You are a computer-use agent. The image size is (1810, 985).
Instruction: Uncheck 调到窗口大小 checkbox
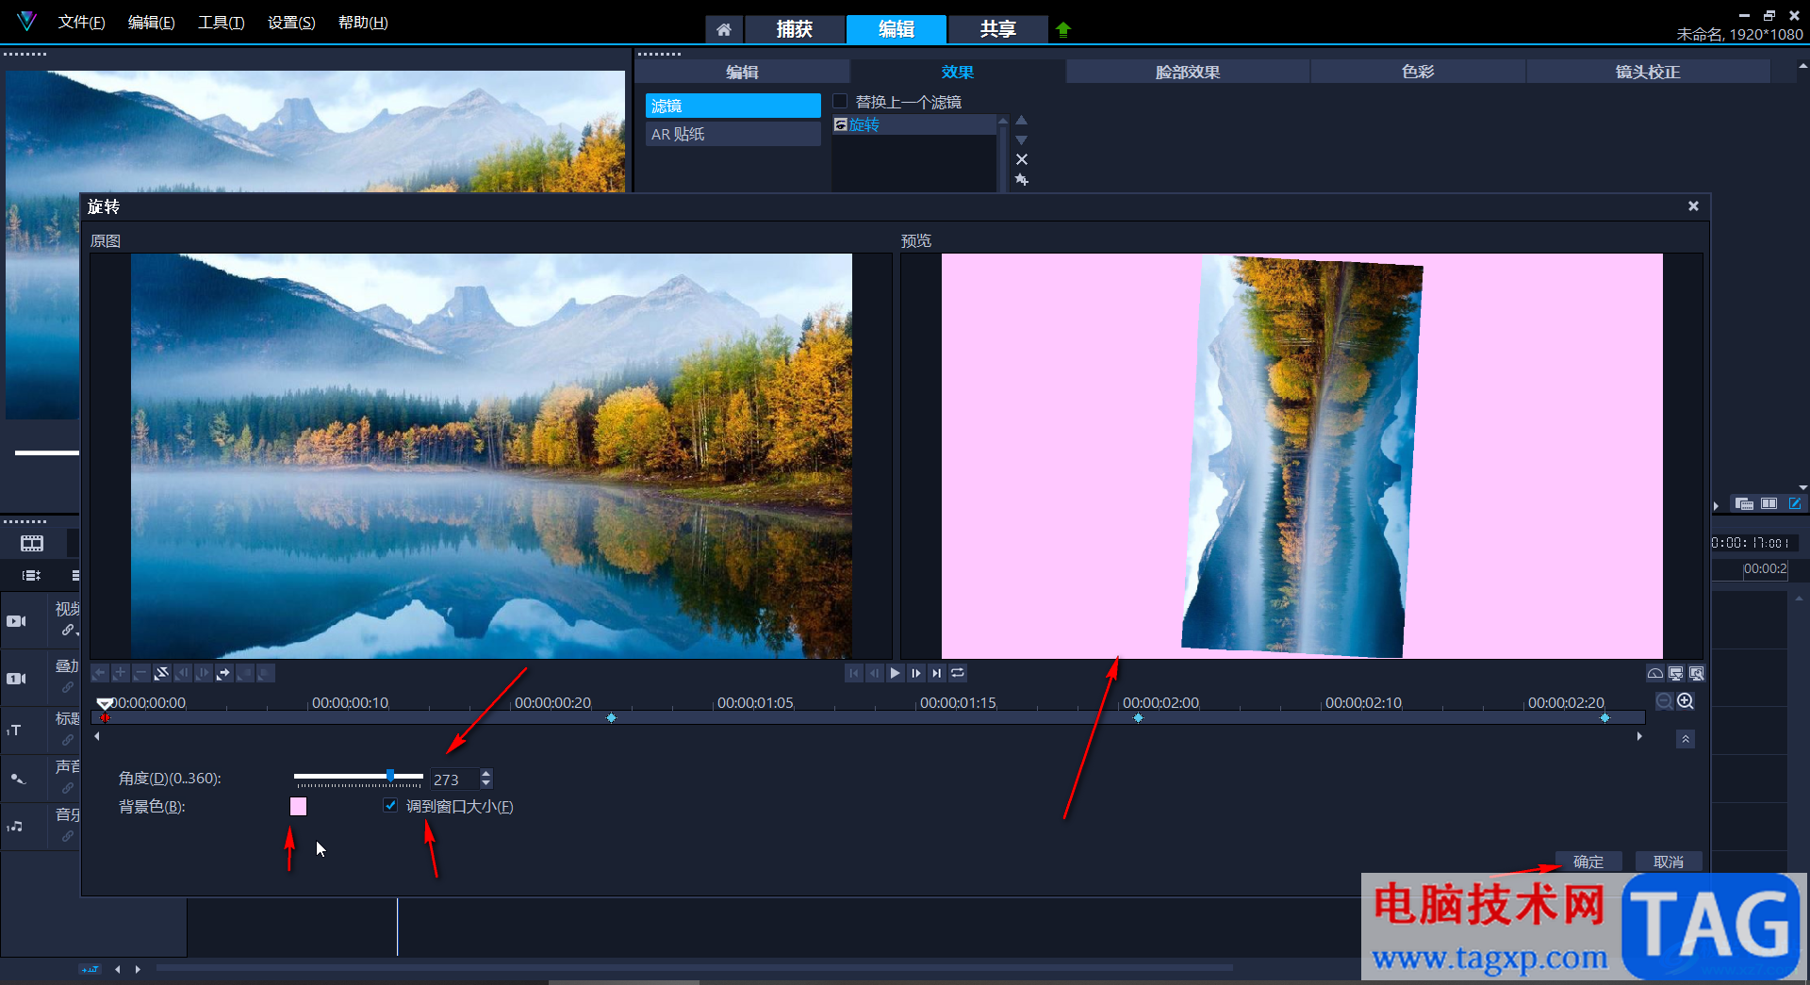click(x=390, y=806)
